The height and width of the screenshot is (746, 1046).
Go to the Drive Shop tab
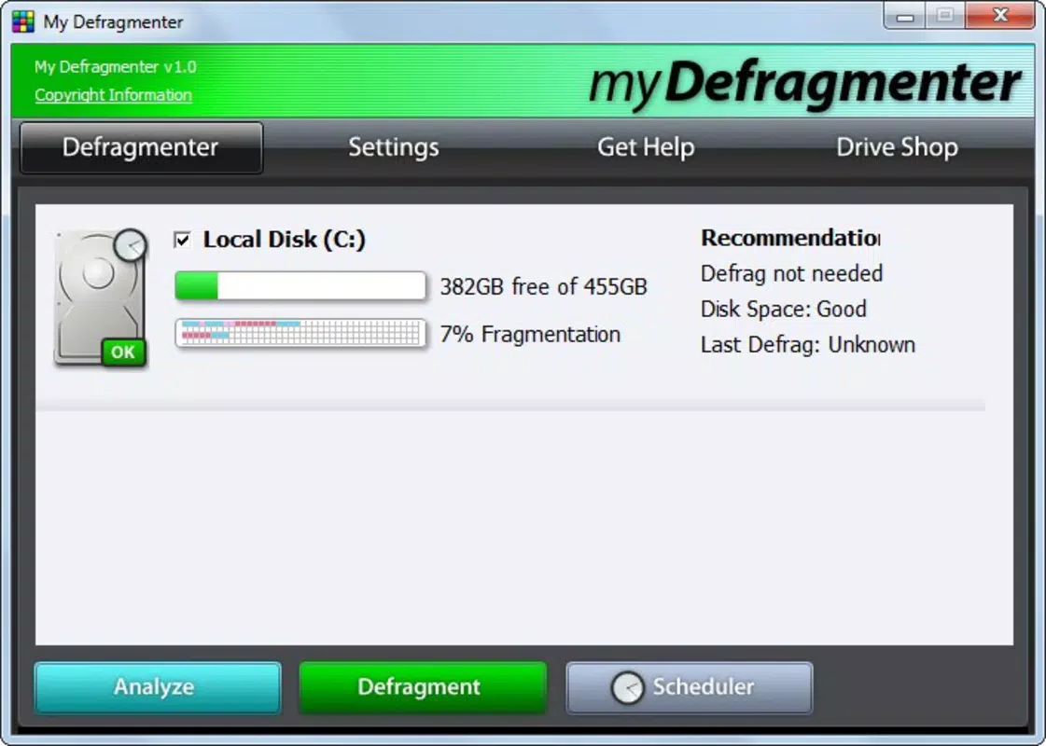click(898, 147)
